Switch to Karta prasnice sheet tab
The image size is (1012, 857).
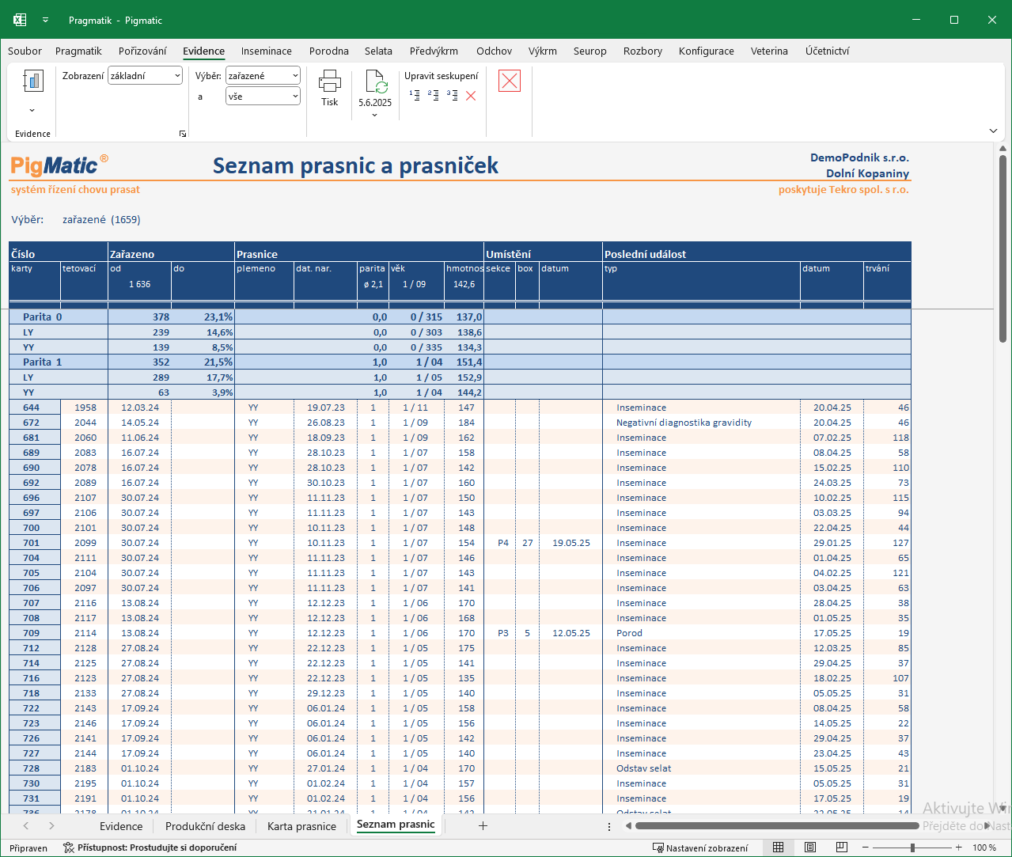click(x=301, y=825)
